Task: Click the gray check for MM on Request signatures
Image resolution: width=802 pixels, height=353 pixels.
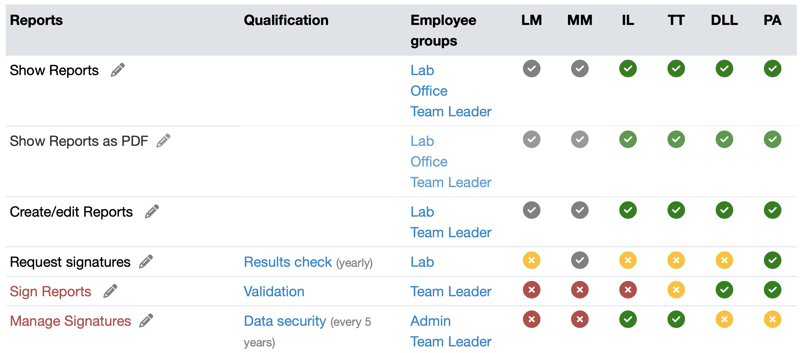Action: coord(580,260)
